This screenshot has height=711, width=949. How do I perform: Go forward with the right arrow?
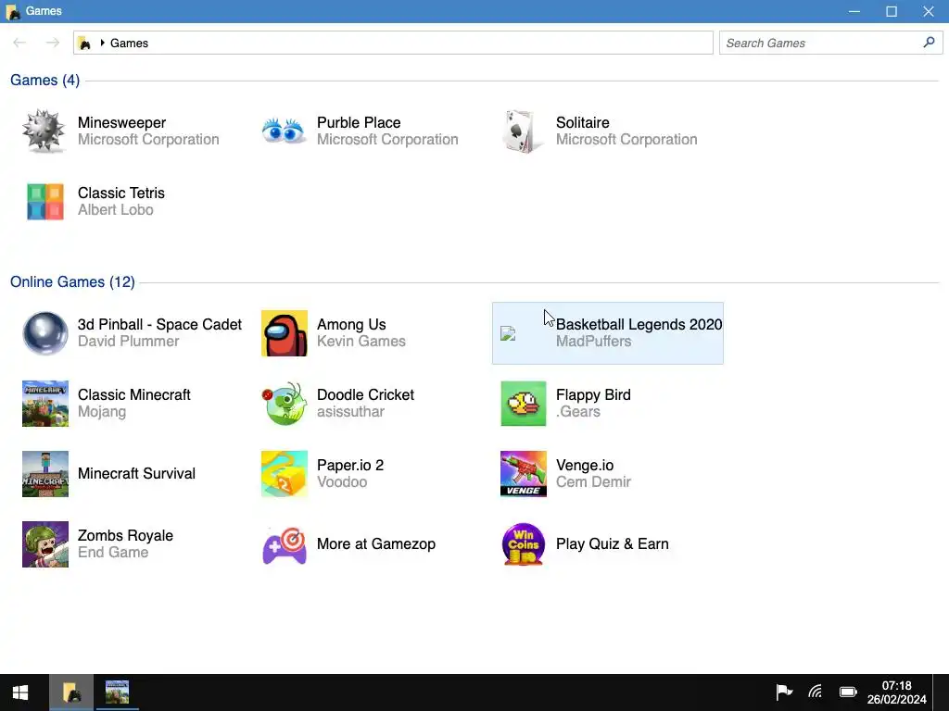point(53,43)
